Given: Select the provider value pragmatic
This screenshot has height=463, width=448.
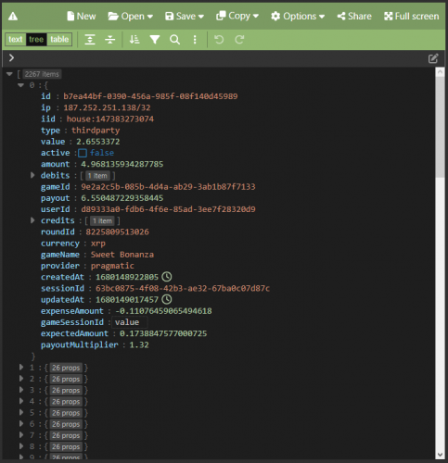Looking at the screenshot, I should point(112,266).
